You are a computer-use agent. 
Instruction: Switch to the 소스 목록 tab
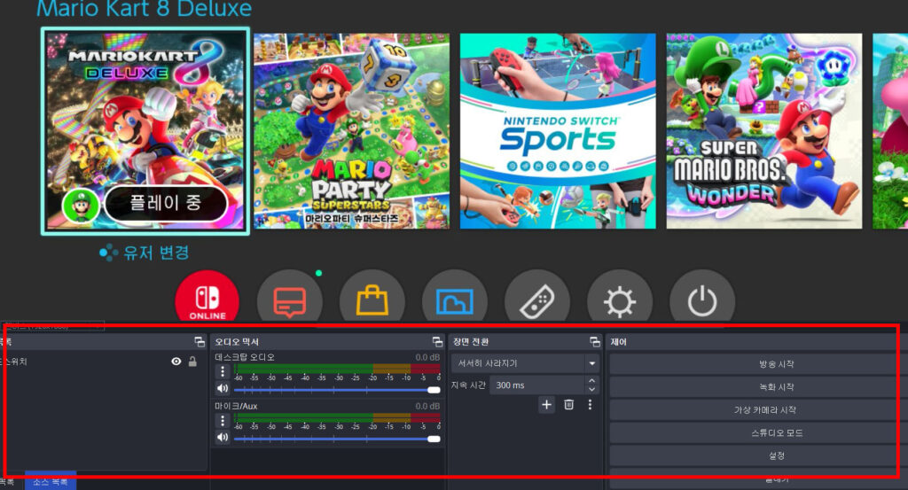tap(51, 481)
